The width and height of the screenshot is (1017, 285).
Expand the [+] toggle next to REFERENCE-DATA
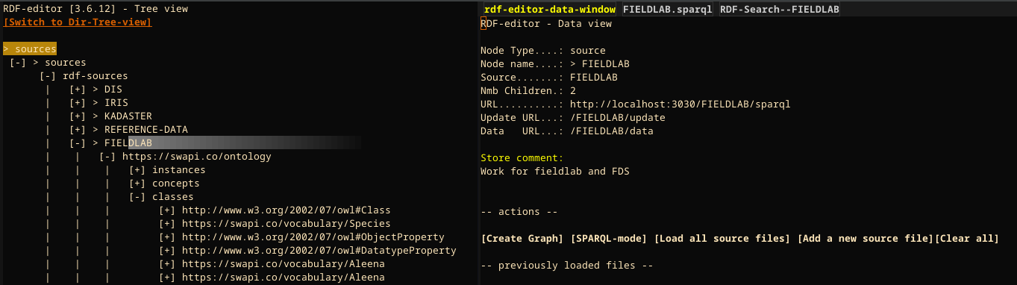click(x=78, y=130)
